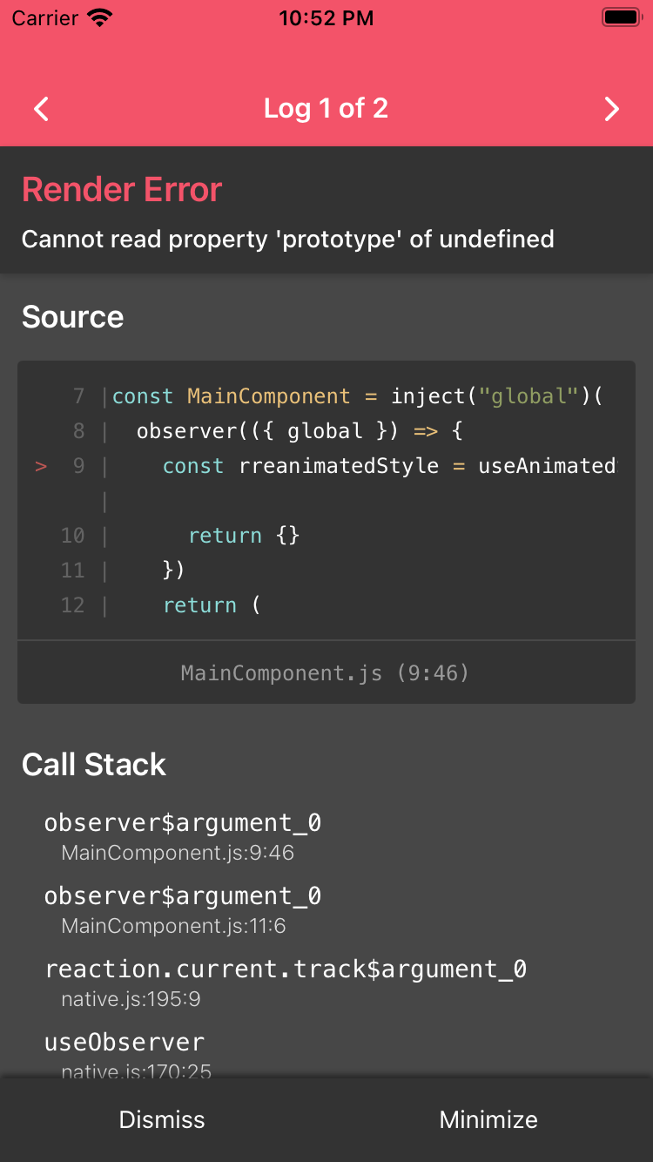Click the red error marker beside line 9
This screenshot has width=653, height=1162.
tap(40, 466)
